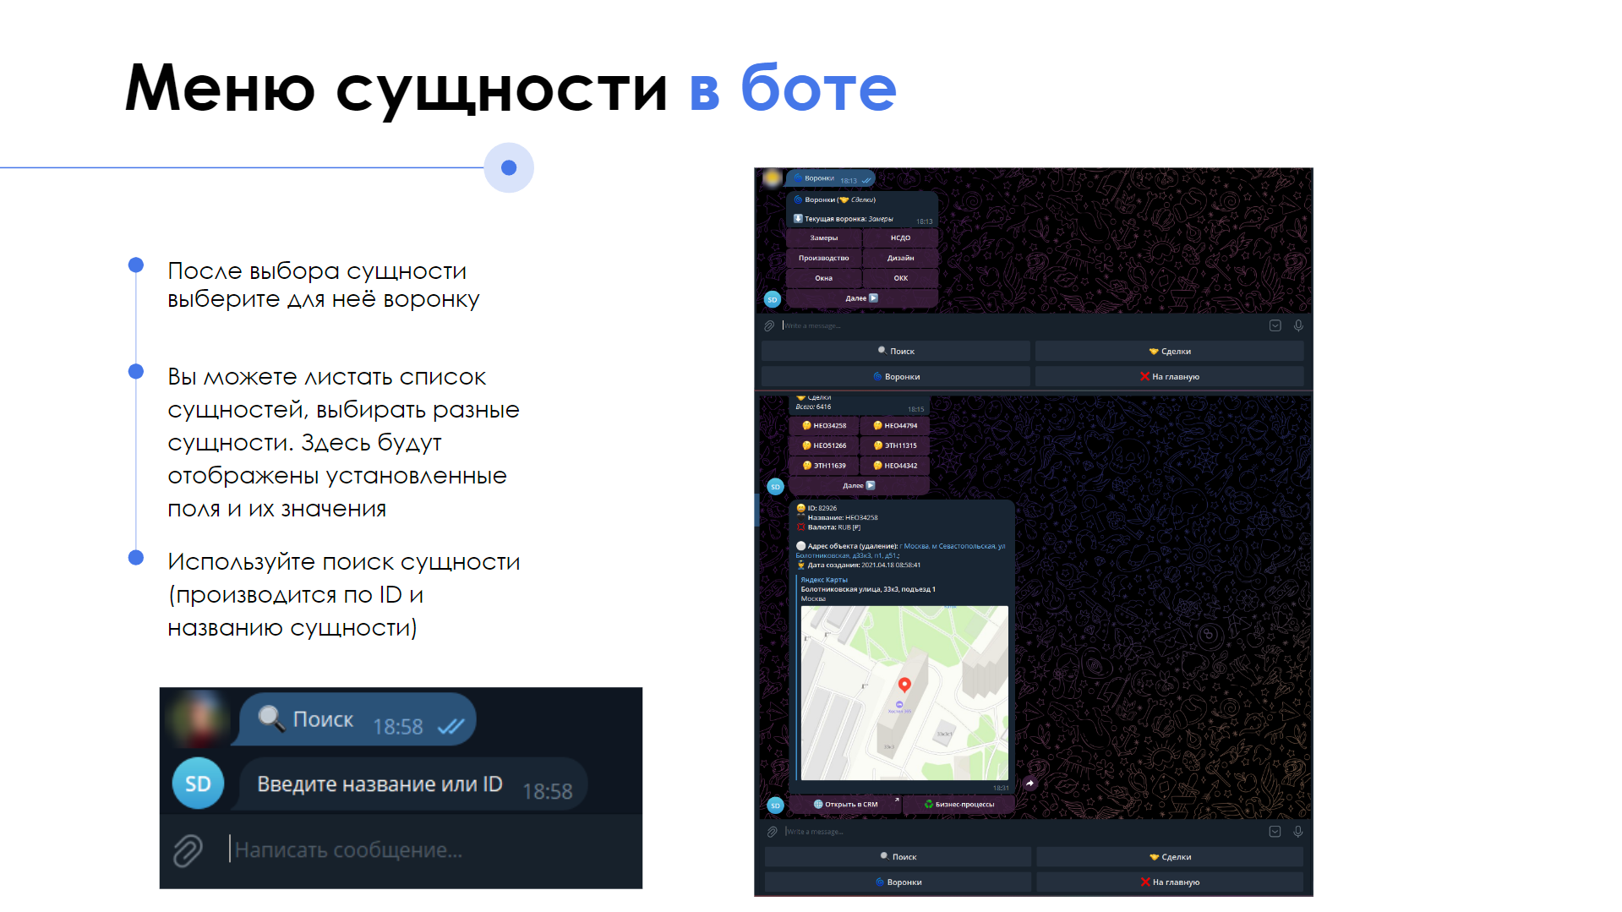
Task: Open deal ЭТН11315 from the deals list
Action: pos(895,445)
